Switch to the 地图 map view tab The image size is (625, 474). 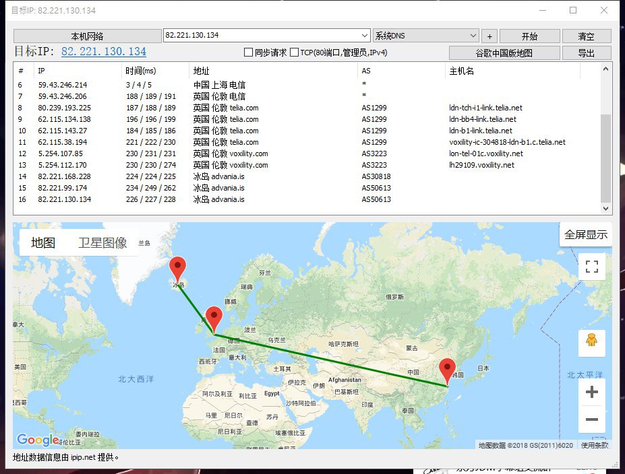[x=43, y=243]
